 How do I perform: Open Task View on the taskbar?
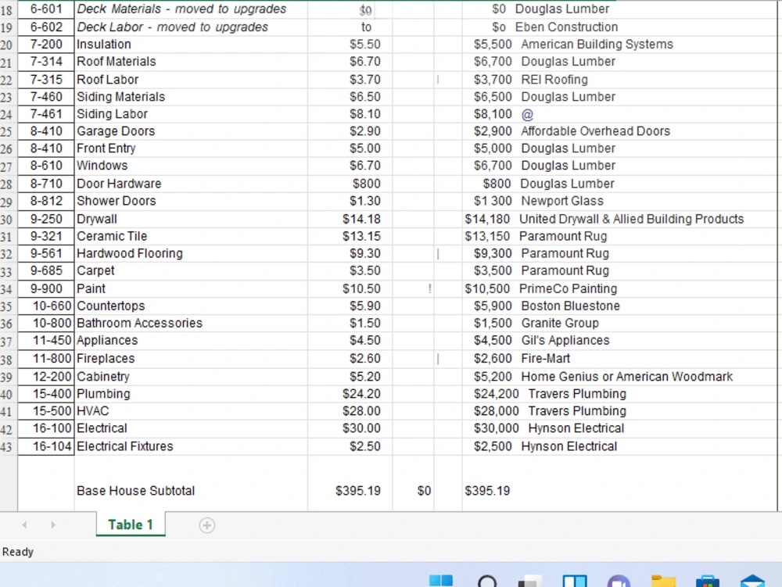pos(530,582)
